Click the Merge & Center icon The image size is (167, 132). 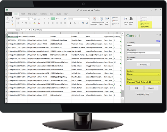point(65,23)
